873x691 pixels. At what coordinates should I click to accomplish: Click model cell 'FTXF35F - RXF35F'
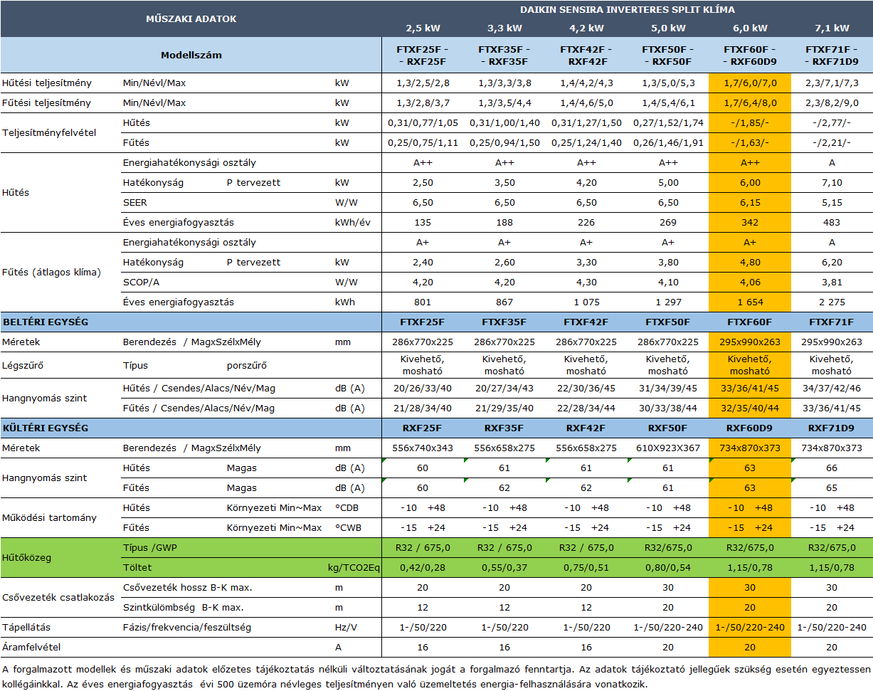point(504,55)
